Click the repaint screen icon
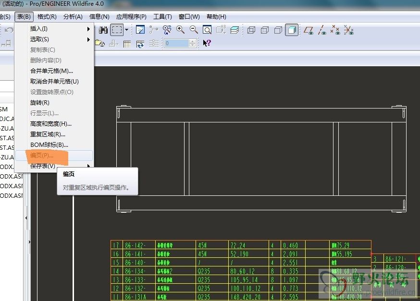 [140, 30]
